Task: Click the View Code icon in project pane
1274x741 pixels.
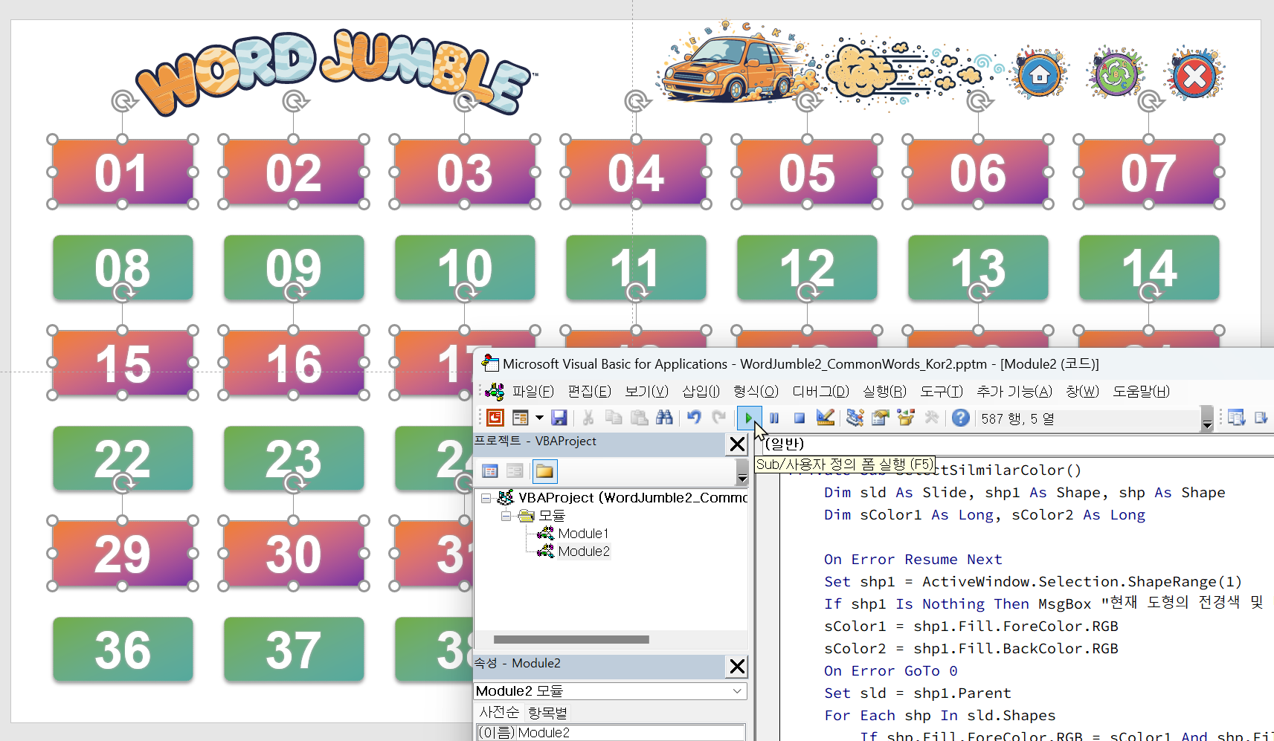Action: coord(490,471)
